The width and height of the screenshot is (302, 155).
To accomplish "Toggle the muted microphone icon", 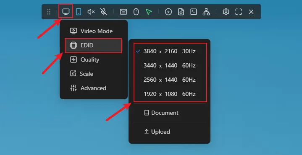I will pos(104,12).
